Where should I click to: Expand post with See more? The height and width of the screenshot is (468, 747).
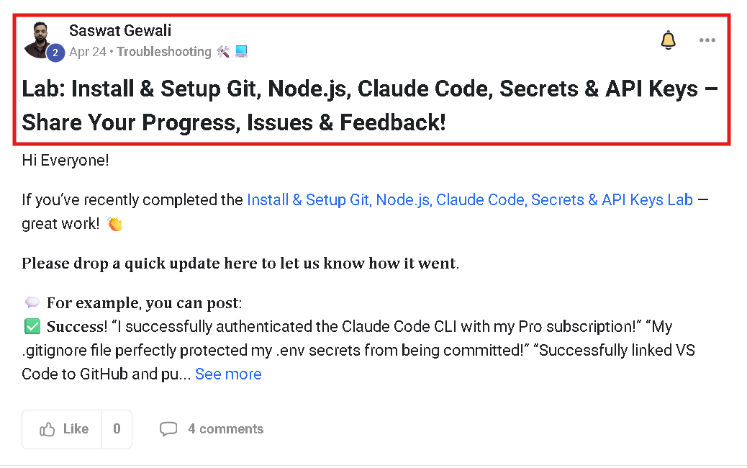(x=228, y=374)
